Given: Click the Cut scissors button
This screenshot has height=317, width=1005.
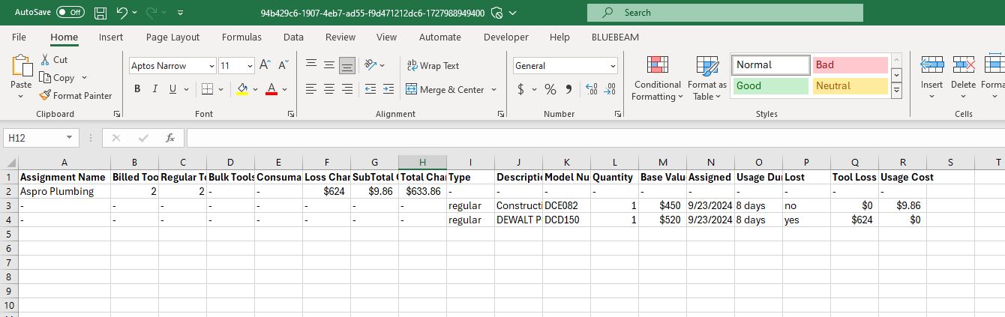Looking at the screenshot, I should click(x=54, y=59).
